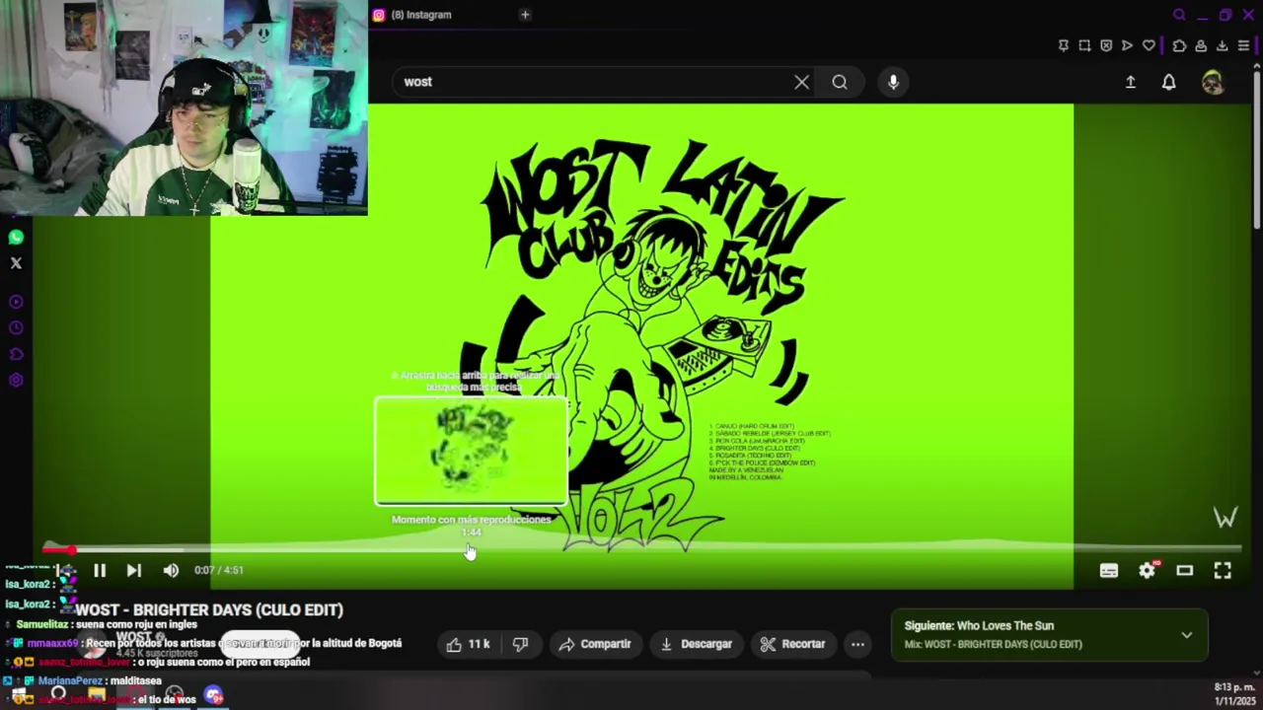Open the Discord taskbar icon
The width and height of the screenshot is (1263, 710).
214,696
